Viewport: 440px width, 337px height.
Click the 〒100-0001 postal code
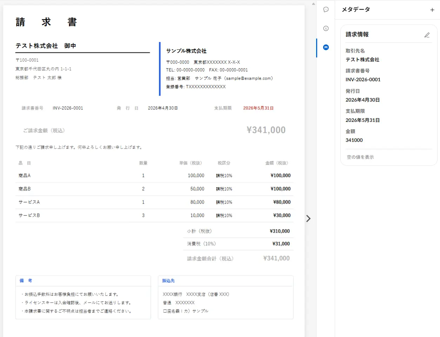coord(27,60)
